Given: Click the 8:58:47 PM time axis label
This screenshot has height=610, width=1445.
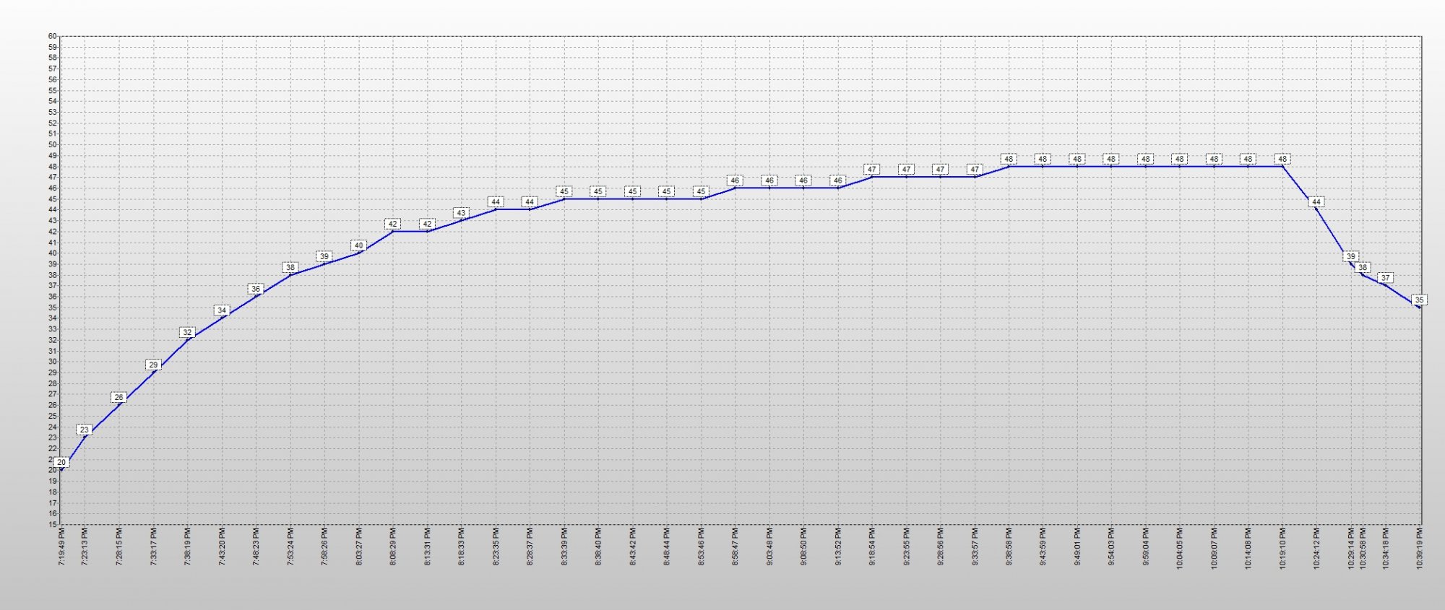Looking at the screenshot, I should pyautogui.click(x=736, y=549).
